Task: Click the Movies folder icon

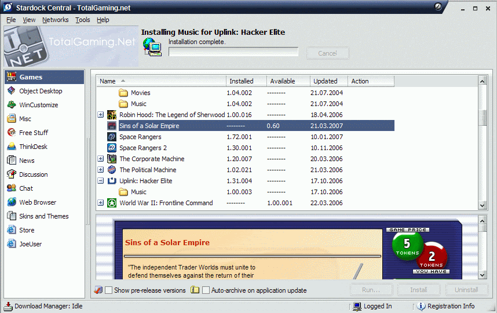Action: 123,93
